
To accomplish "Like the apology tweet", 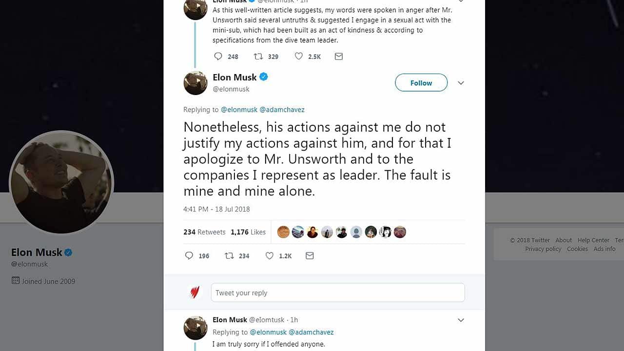I will 269,255.
